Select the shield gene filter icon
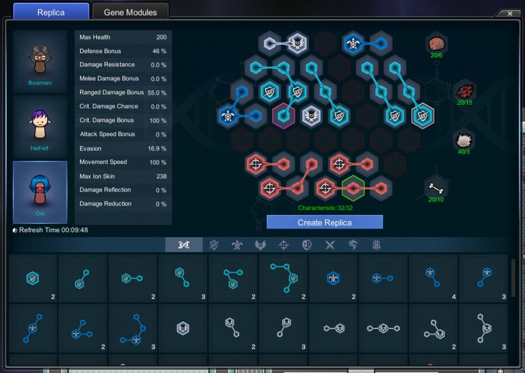The image size is (525, 373). 213,245
